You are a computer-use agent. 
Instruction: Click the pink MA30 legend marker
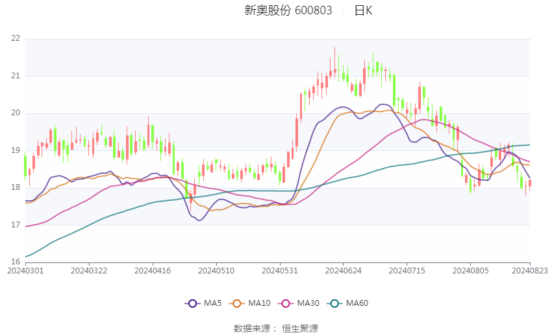point(284,303)
